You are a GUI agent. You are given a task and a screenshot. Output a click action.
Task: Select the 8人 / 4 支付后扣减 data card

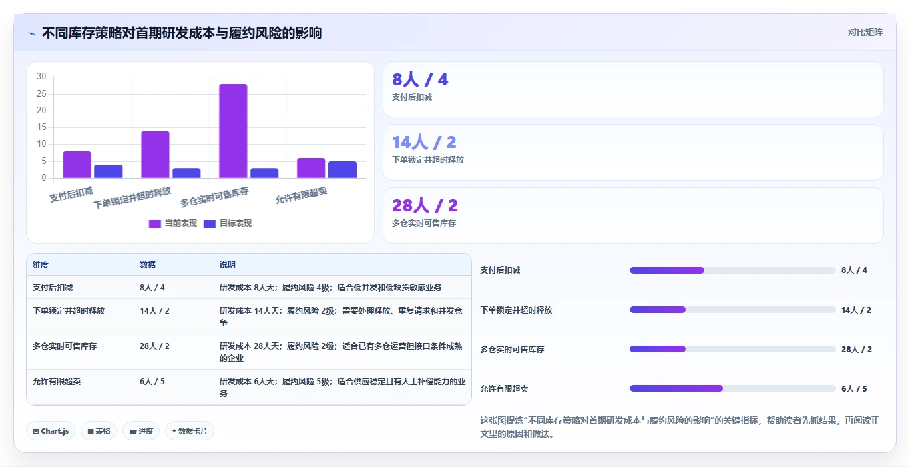coord(633,89)
